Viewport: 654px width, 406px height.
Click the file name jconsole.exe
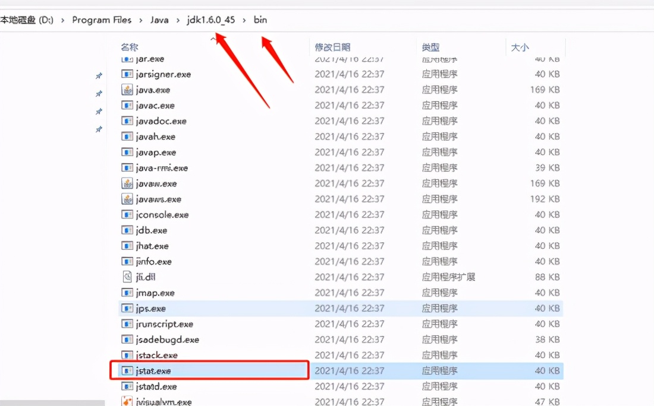[162, 215]
